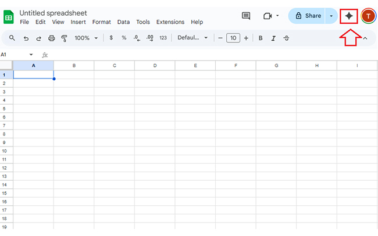Image resolution: width=378 pixels, height=236 pixels.
Task: Open the 100% zoom dropdown
Action: click(x=86, y=38)
